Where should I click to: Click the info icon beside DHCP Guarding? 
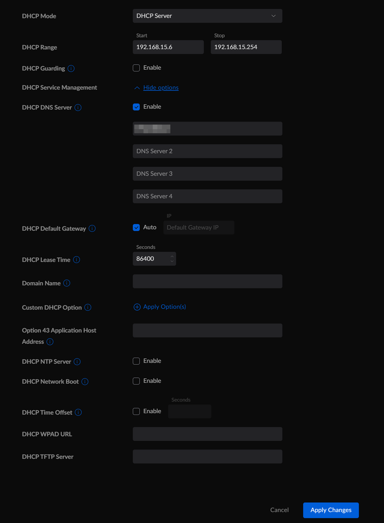tap(71, 68)
